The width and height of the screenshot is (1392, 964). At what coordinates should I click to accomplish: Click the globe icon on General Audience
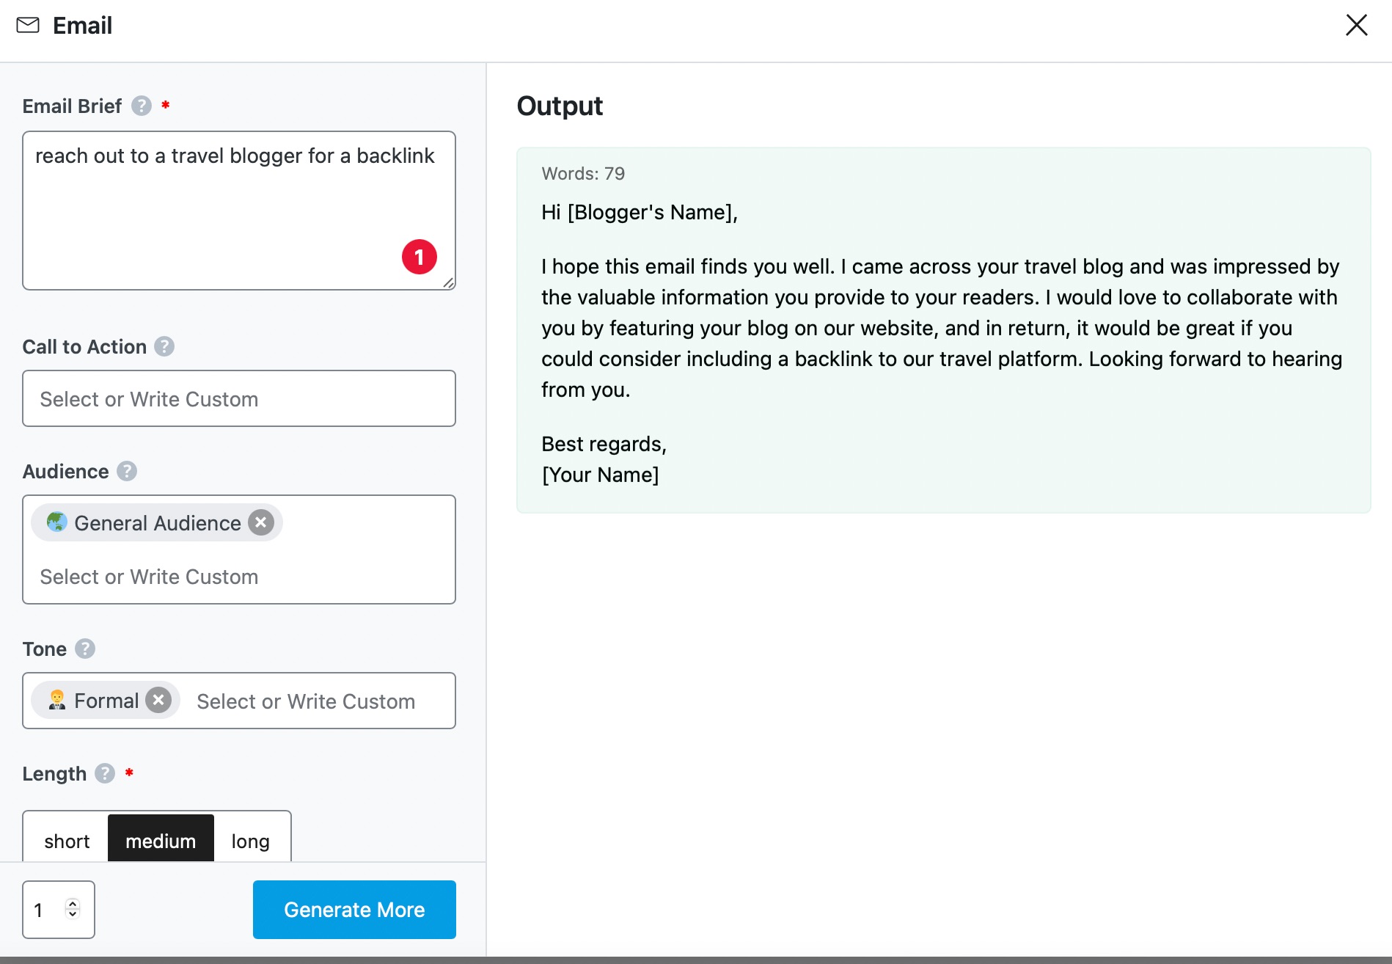coord(56,522)
